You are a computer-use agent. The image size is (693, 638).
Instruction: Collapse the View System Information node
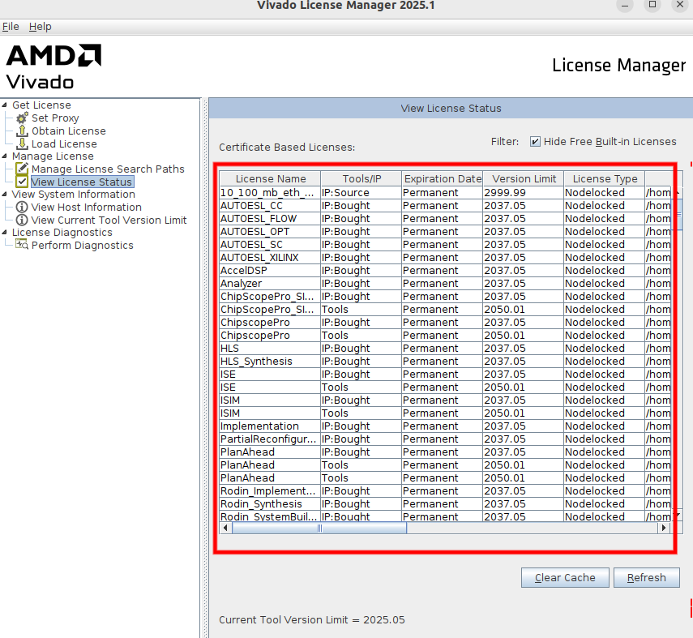click(4, 194)
